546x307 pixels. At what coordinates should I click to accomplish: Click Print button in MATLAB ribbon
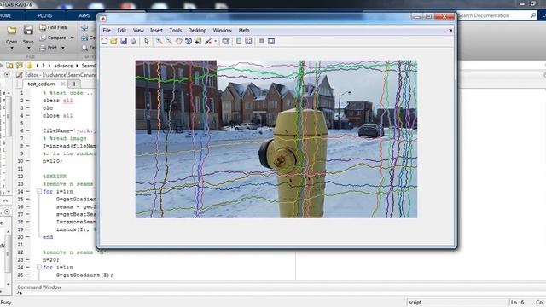49,48
